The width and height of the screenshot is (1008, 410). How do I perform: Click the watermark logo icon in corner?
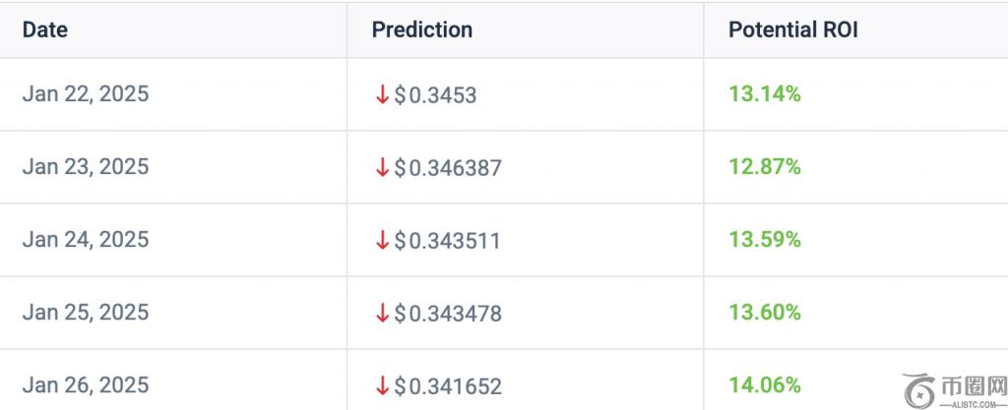tap(918, 389)
